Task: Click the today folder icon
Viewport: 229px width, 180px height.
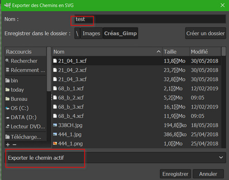Action: (x=7, y=90)
